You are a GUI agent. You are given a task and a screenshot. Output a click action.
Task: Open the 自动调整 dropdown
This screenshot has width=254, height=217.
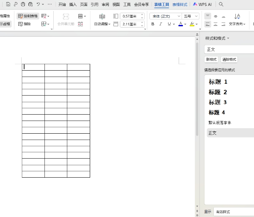click(x=102, y=24)
